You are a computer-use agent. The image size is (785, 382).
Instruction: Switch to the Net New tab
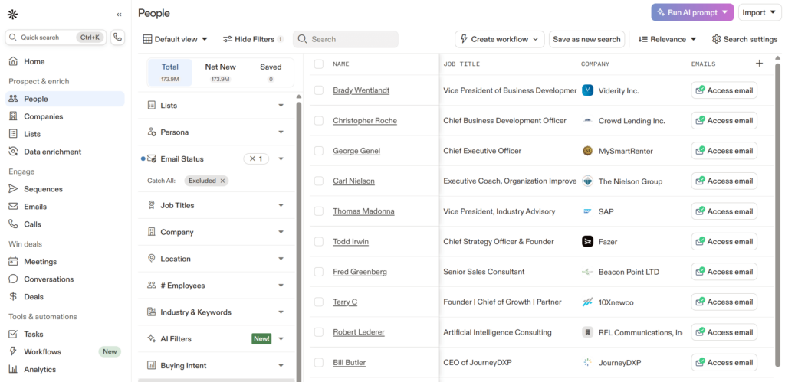coord(220,72)
